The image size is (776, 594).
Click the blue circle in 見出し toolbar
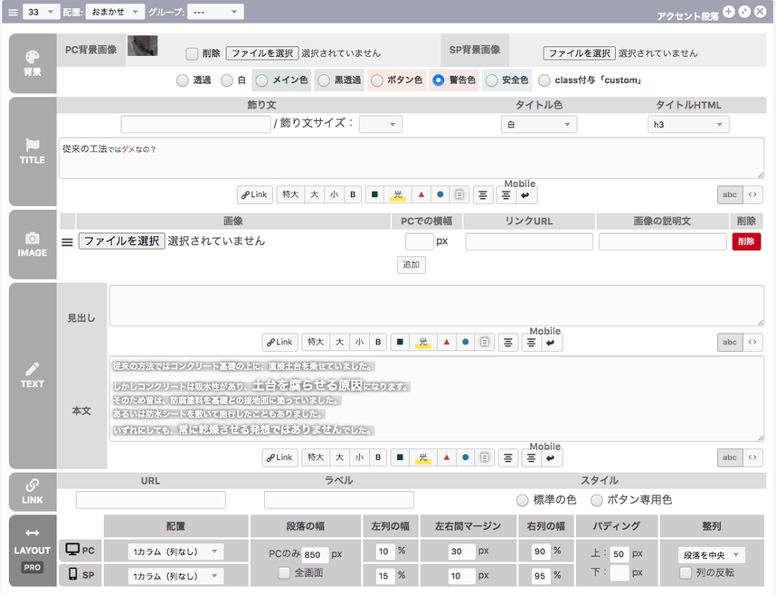point(465,343)
